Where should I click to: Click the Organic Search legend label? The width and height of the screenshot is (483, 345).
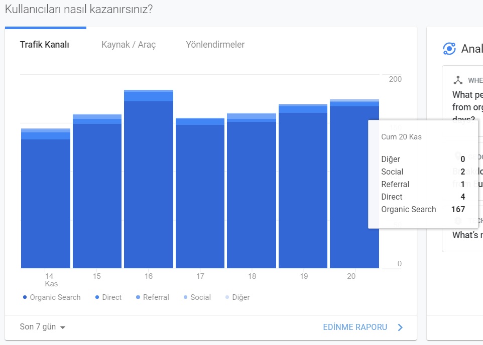pos(55,297)
